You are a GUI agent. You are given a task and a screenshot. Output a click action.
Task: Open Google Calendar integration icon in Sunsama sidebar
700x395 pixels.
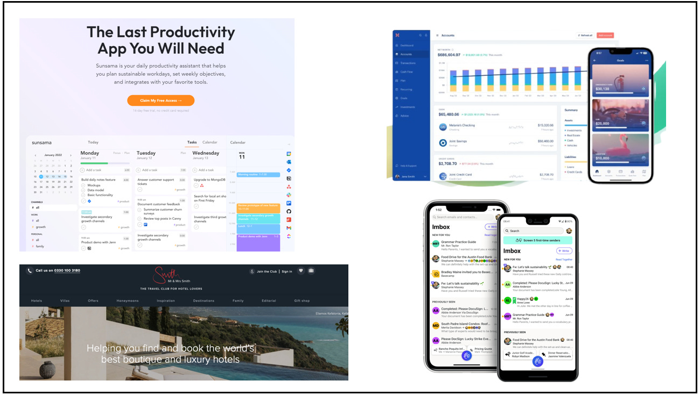289,154
